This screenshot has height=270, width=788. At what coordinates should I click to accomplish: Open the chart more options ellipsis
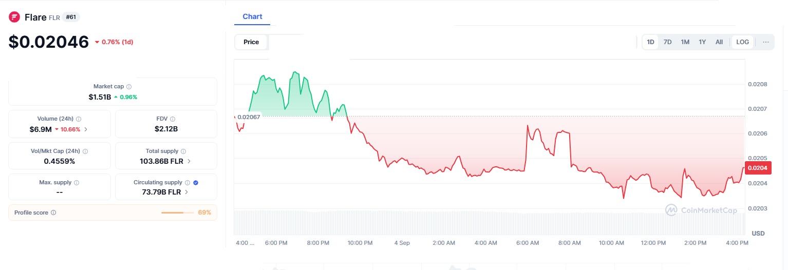point(766,42)
